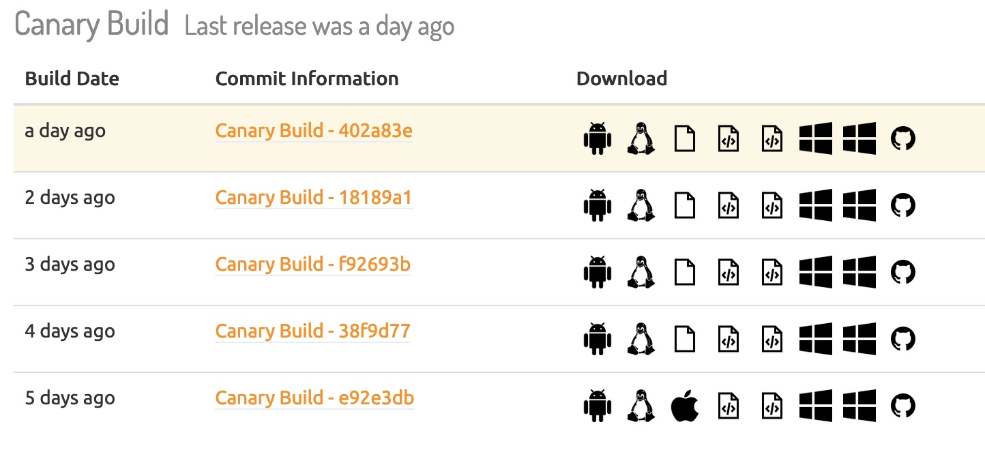Open Canary Build - f92693b link

click(313, 264)
